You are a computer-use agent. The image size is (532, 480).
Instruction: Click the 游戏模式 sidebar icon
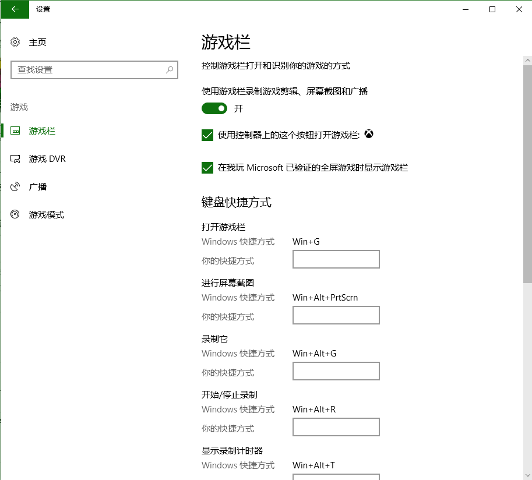point(15,214)
